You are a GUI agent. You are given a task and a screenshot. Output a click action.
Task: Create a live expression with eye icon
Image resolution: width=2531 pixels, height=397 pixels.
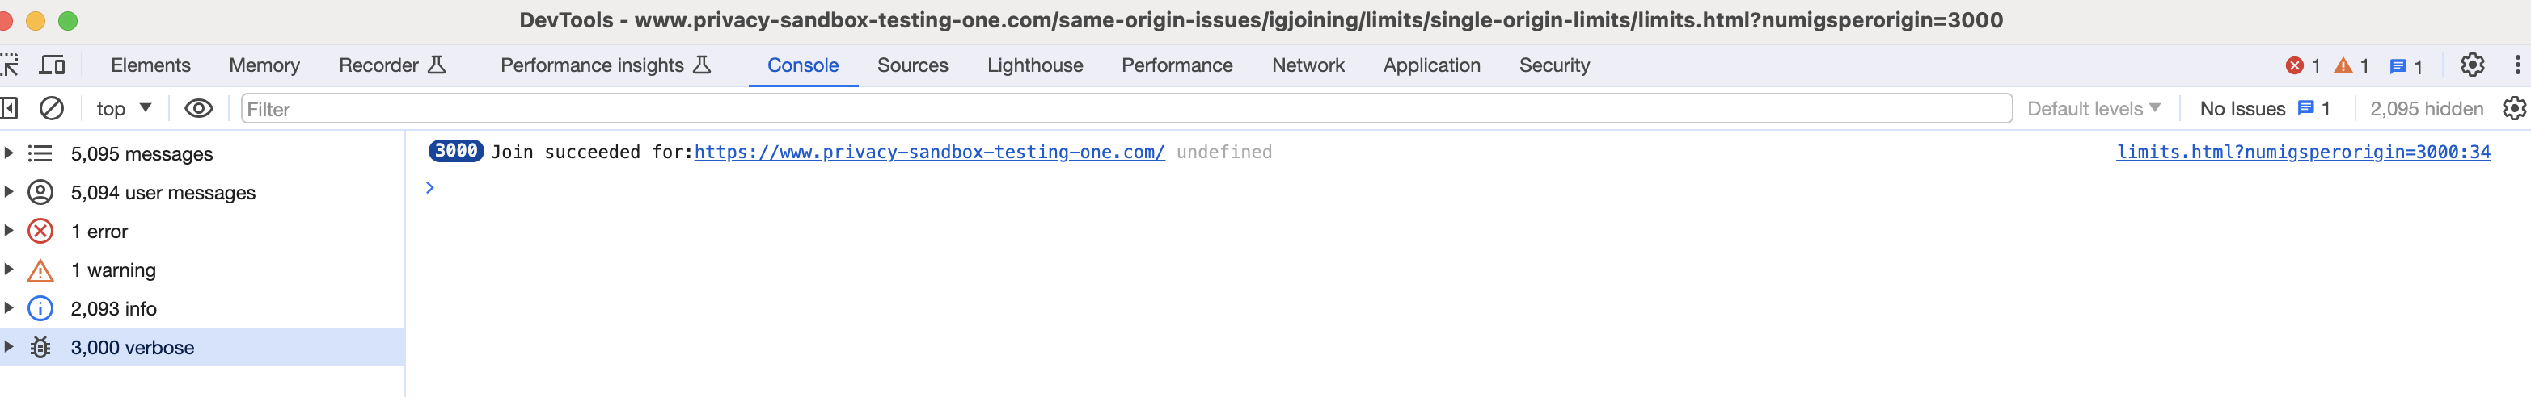[198, 109]
